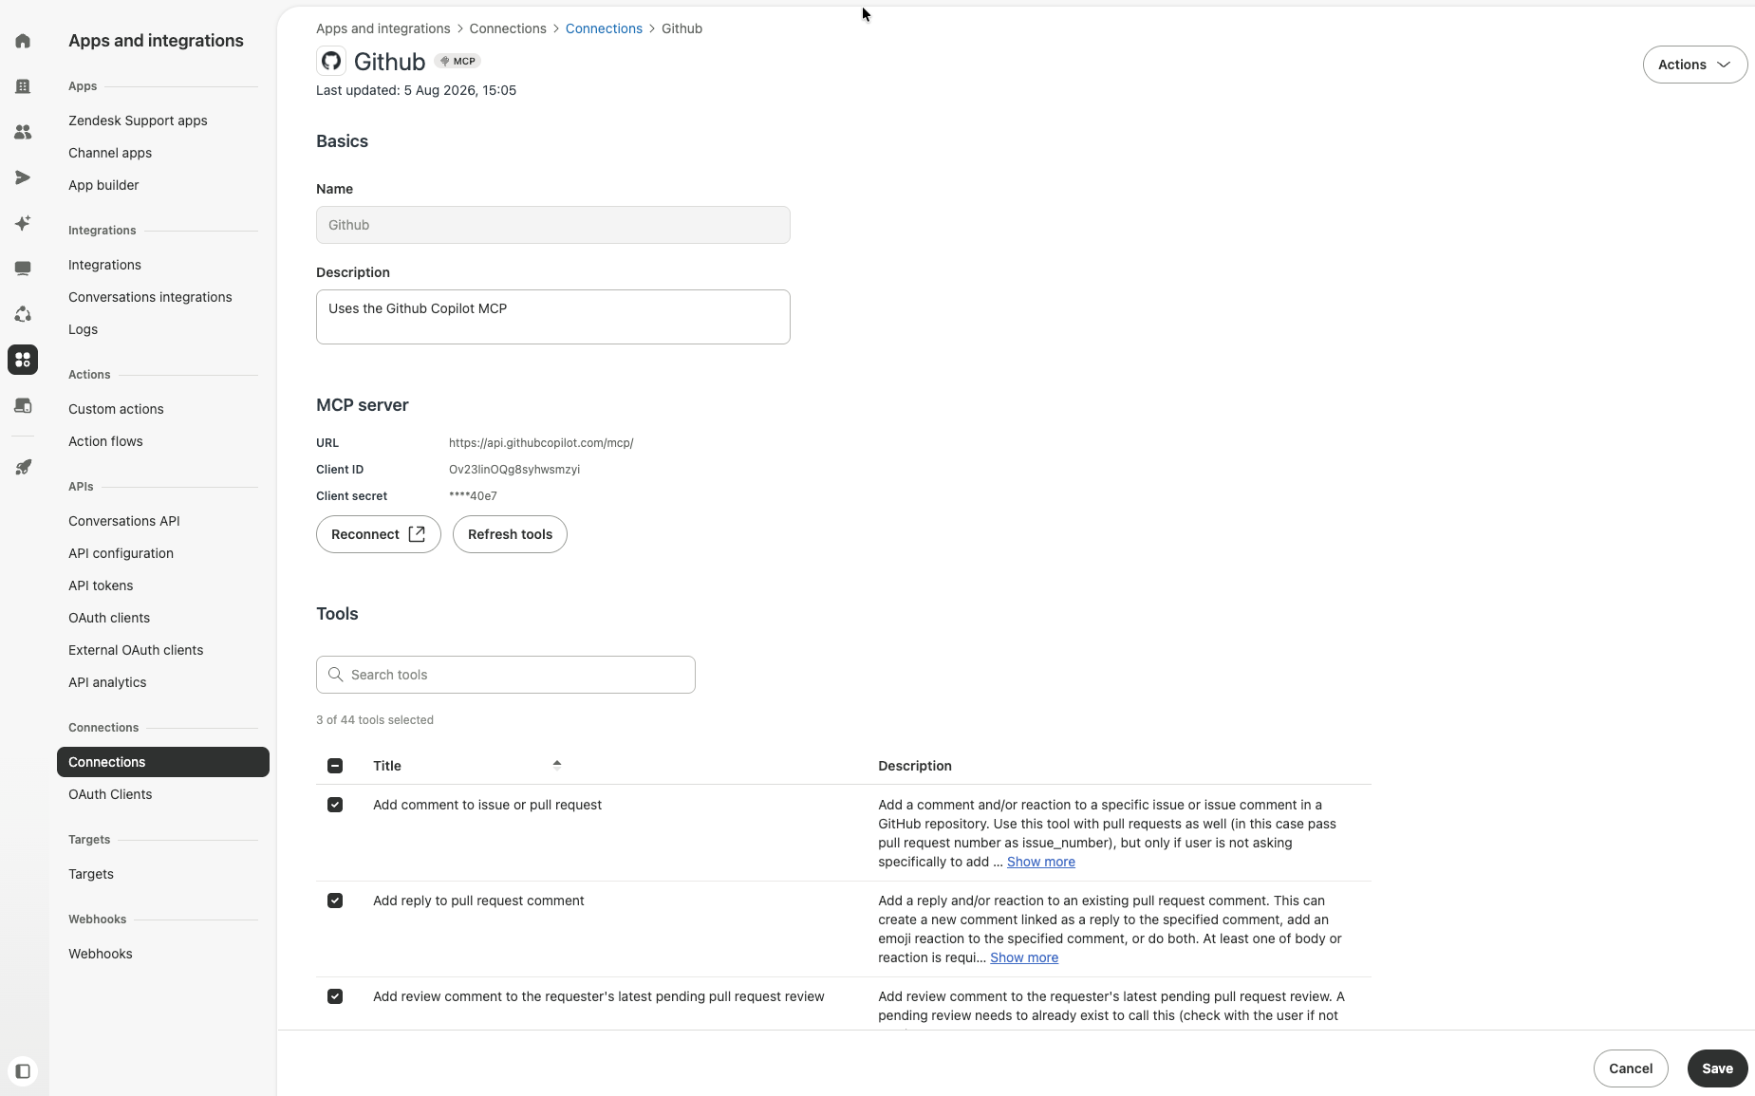Open Custom actions in the sidebar
This screenshot has height=1096, width=1755.
tap(116, 409)
